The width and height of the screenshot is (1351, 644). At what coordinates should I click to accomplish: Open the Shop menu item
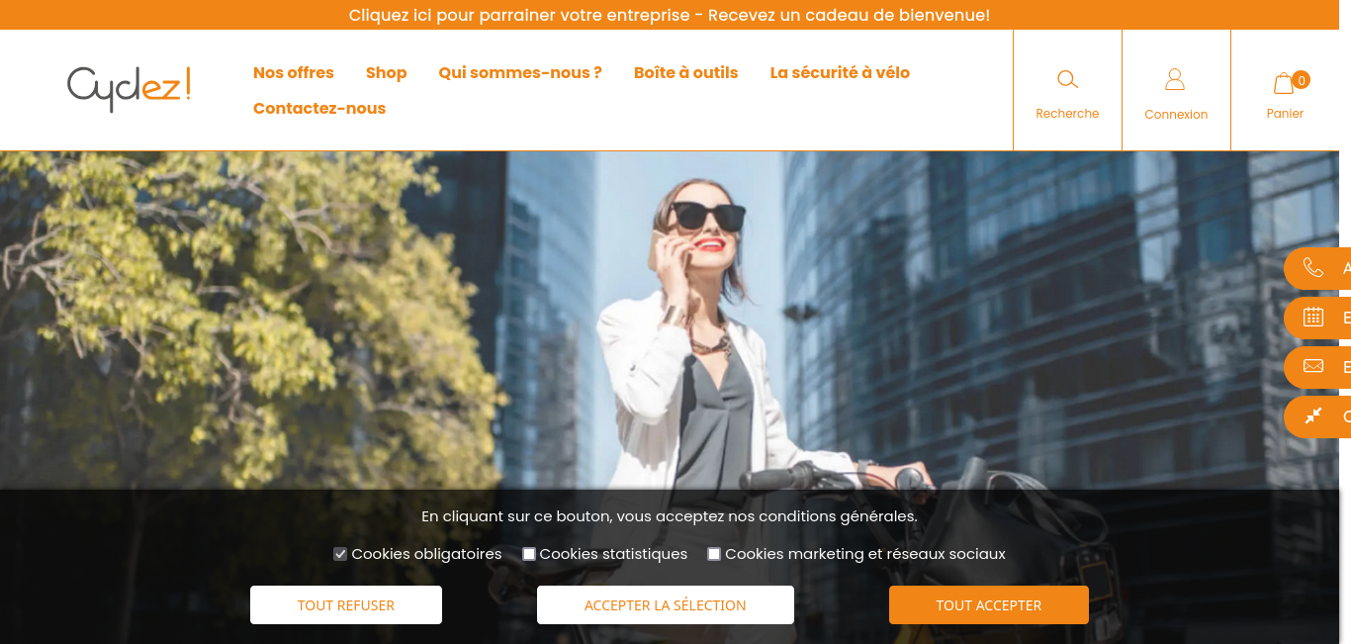click(387, 73)
